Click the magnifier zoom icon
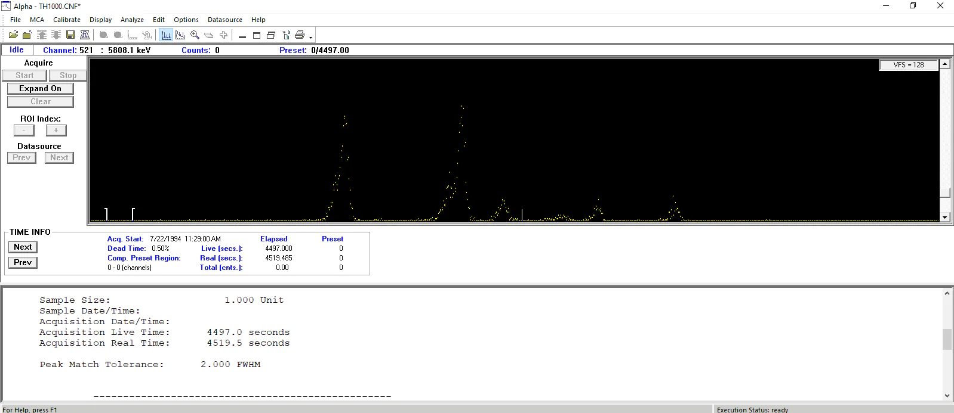 195,35
